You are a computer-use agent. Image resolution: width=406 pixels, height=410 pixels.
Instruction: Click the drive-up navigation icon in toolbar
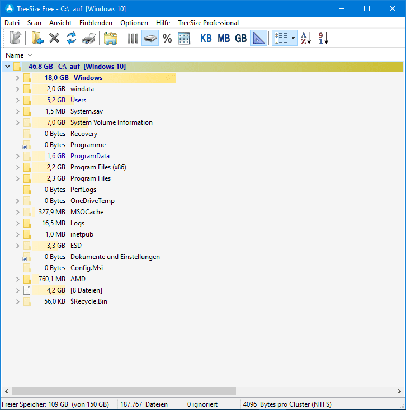16,38
